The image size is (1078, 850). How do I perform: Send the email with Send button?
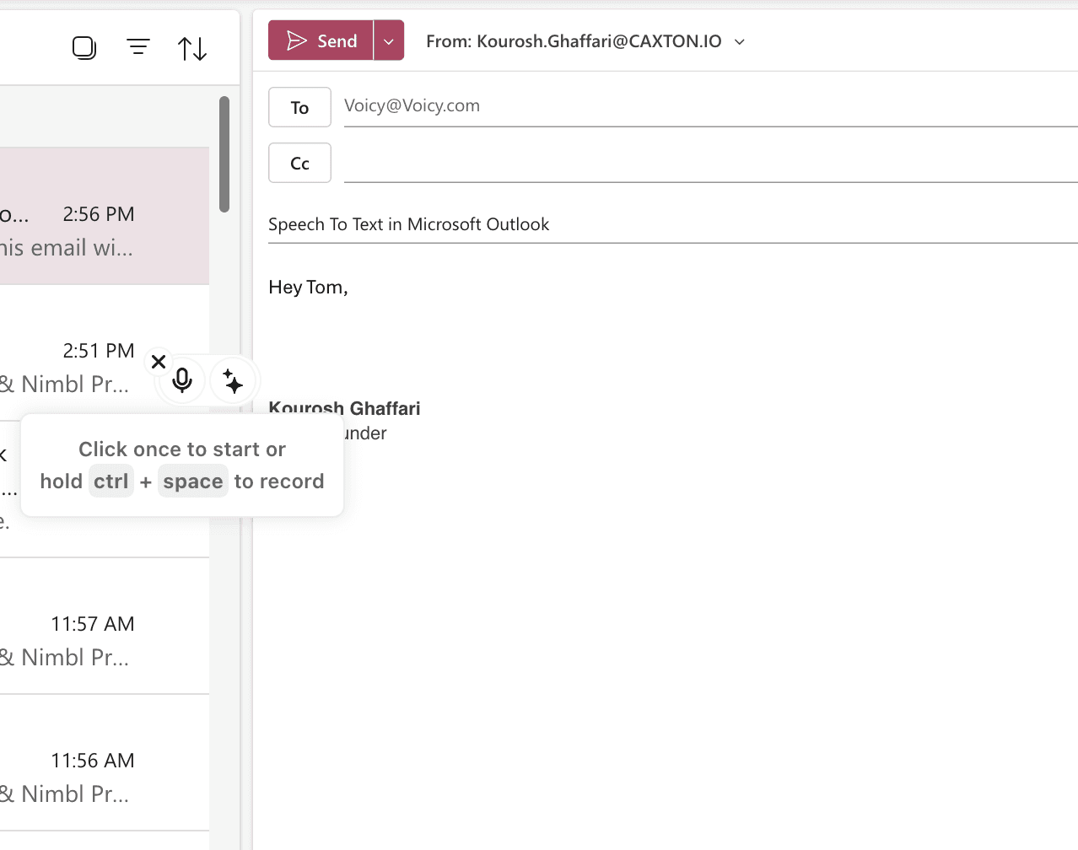coord(321,40)
